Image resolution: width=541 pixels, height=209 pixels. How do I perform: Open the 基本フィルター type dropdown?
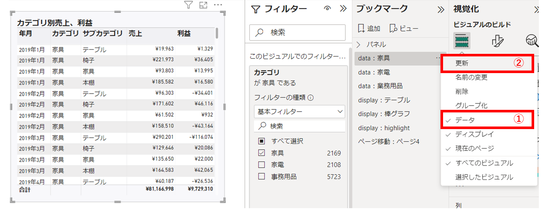coord(299,112)
